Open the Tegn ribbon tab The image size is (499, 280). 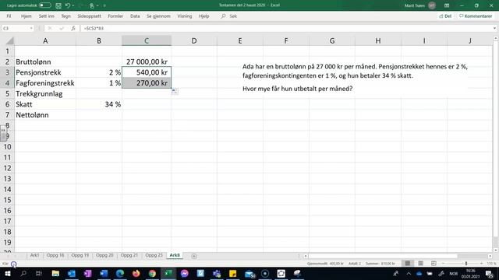click(65, 16)
